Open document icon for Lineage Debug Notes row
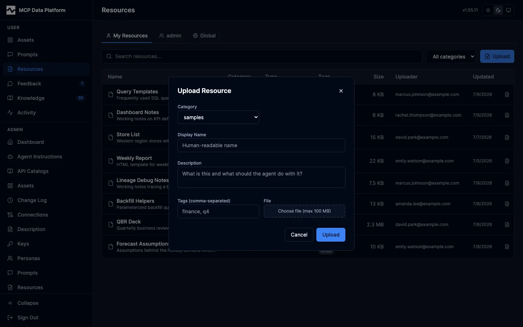Image resolution: width=523 pixels, height=327 pixels. coord(507,183)
